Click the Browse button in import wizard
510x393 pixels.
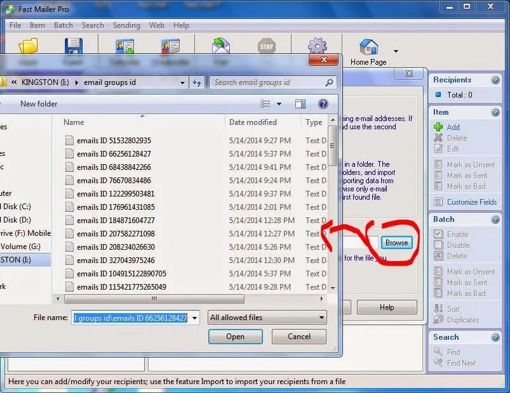[396, 242]
